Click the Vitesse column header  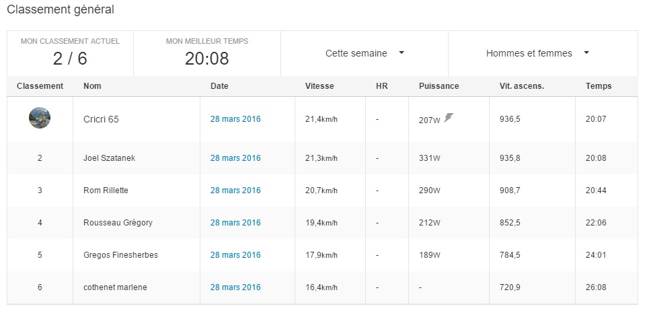pyautogui.click(x=319, y=86)
